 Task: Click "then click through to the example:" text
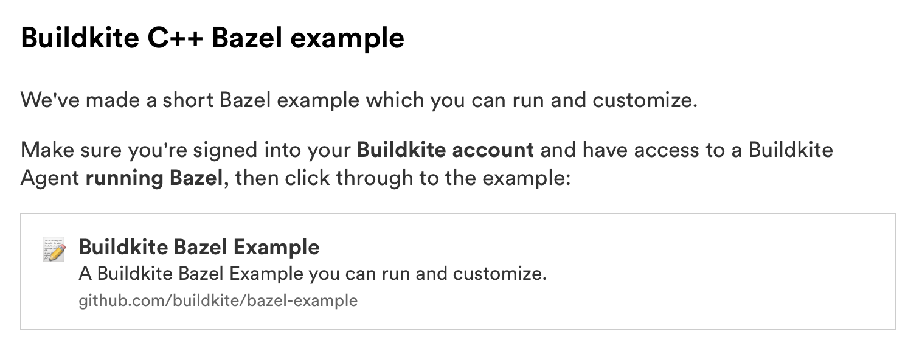(x=402, y=179)
